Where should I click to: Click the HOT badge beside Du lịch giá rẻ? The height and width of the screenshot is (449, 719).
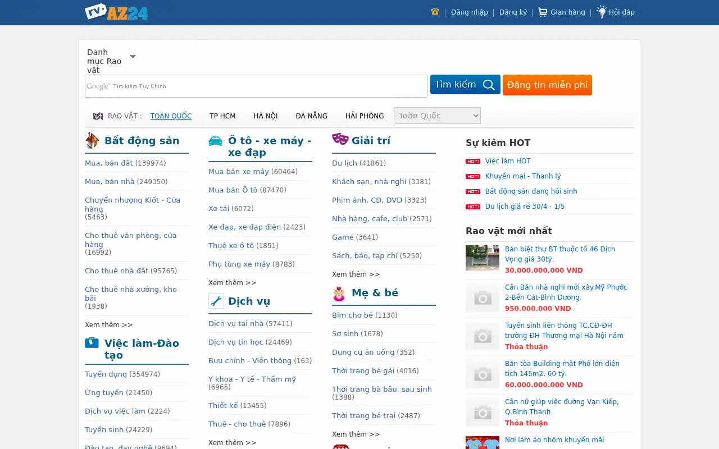tap(473, 207)
